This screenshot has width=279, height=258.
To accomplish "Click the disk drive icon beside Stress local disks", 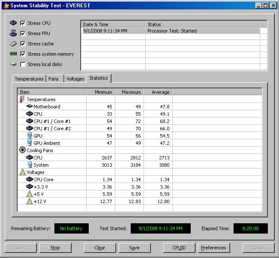I will (x=13, y=64).
